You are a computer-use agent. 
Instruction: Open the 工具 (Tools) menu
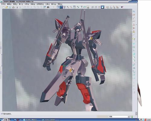[x=47, y=4]
